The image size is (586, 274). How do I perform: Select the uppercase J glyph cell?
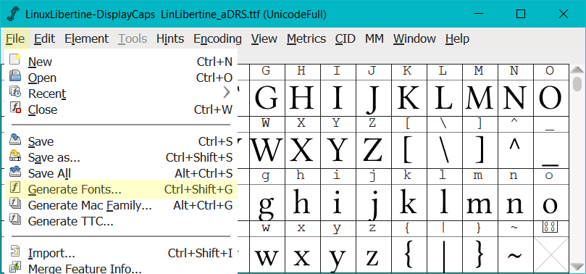(x=373, y=98)
